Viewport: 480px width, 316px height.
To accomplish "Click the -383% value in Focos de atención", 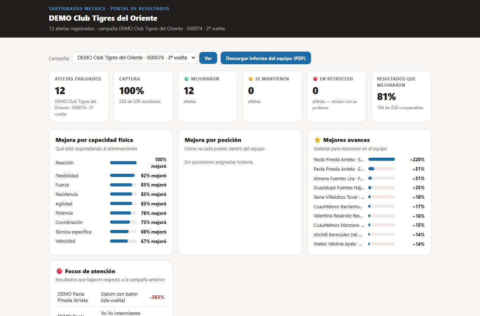I will coord(157,297).
